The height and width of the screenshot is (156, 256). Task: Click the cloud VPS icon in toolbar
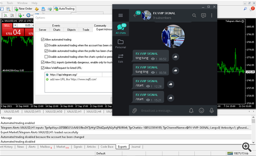(x=43, y=9)
